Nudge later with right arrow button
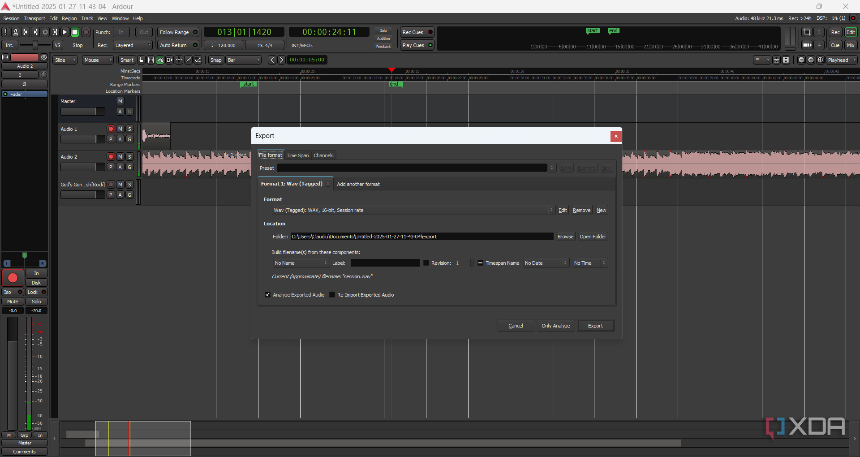 [x=281, y=60]
